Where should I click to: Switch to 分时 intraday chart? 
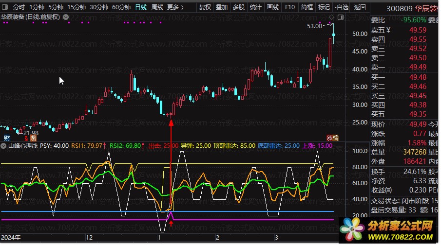19,7
